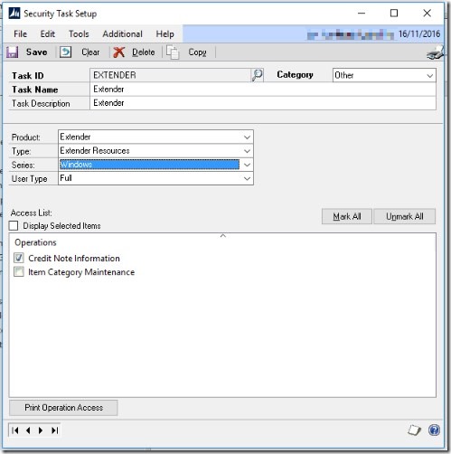The height and width of the screenshot is (454, 451).
Task: Click the red X Delete icon
Action: coord(118,52)
